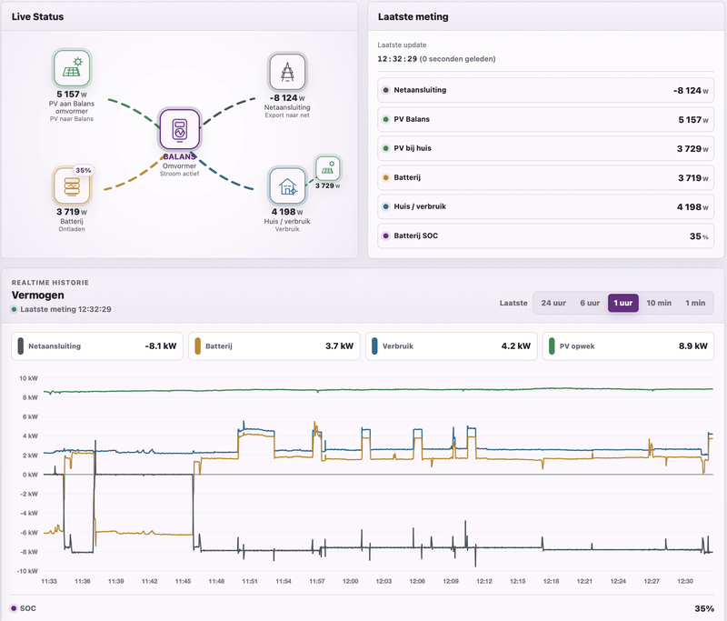
Task: Click the battery Batterij icon
Action: coord(72,185)
